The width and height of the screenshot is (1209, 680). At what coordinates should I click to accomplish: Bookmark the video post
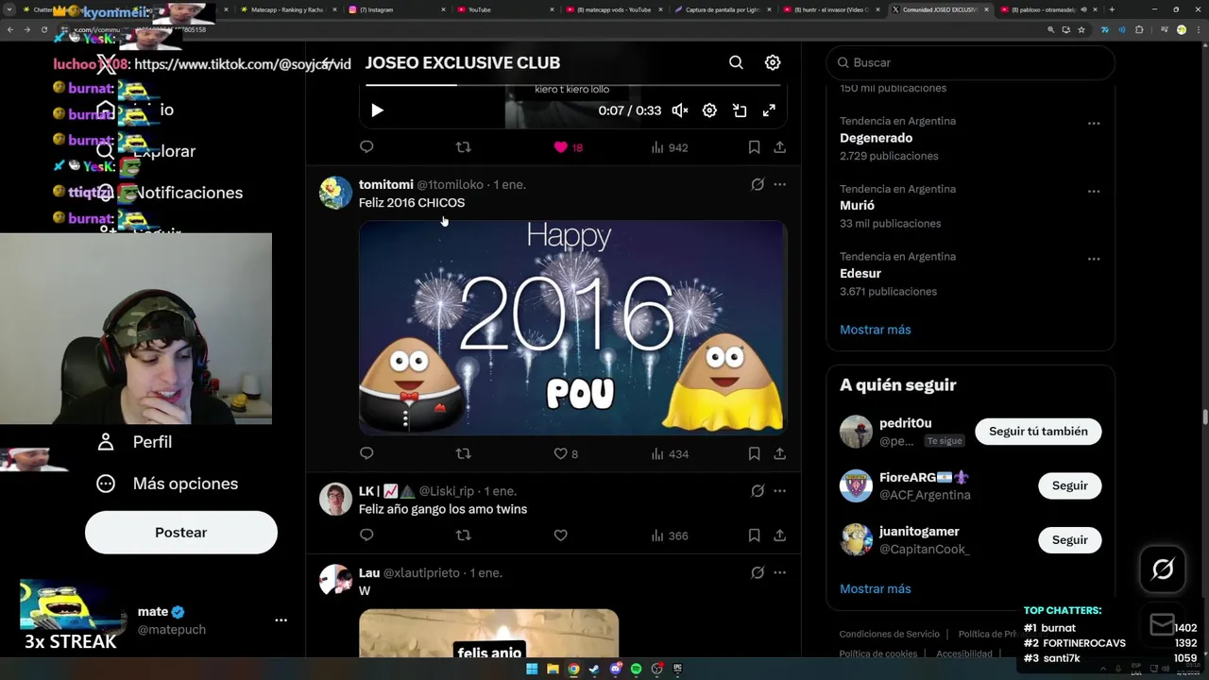click(x=754, y=147)
